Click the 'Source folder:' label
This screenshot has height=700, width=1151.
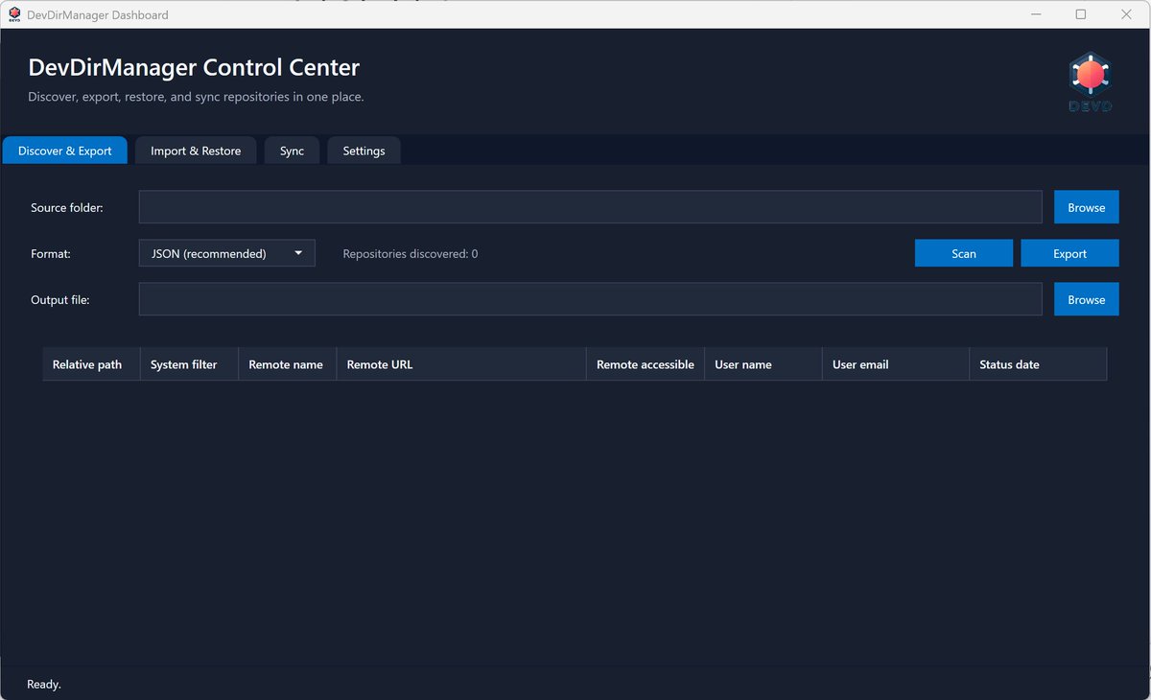pyautogui.click(x=67, y=208)
